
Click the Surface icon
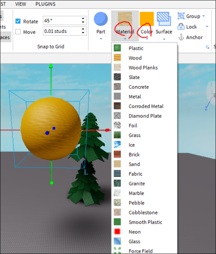tap(164, 19)
